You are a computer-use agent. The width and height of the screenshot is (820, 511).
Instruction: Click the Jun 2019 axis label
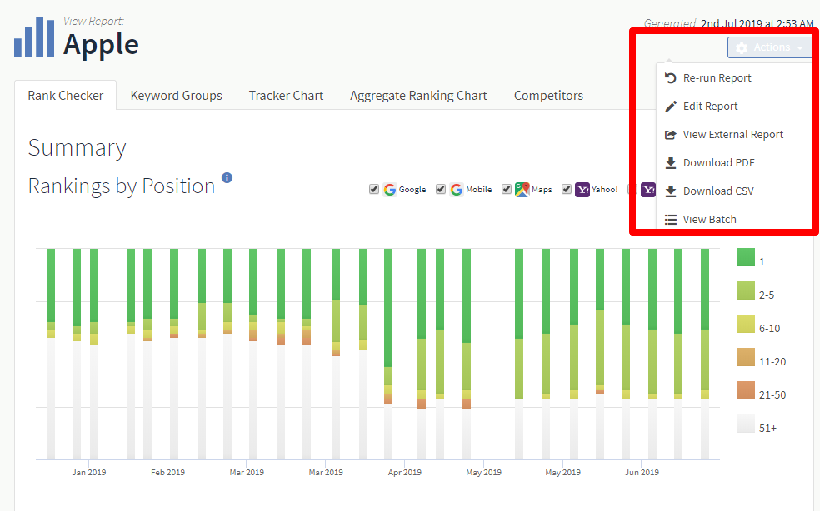coord(642,473)
